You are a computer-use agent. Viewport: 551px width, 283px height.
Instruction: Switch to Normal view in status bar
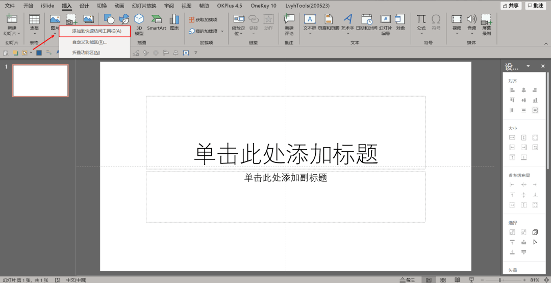click(x=429, y=280)
